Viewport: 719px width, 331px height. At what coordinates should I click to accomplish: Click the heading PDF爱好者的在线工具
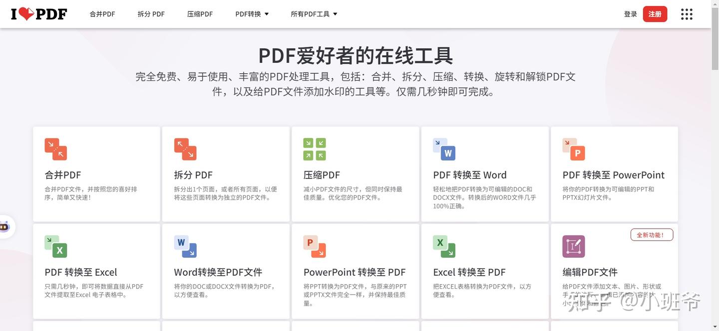pos(356,55)
